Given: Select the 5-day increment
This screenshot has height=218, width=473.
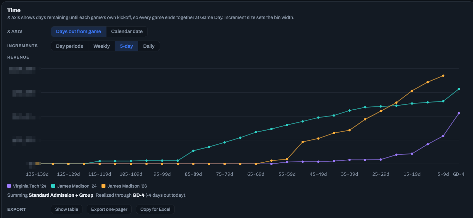Looking at the screenshot, I should click(126, 46).
